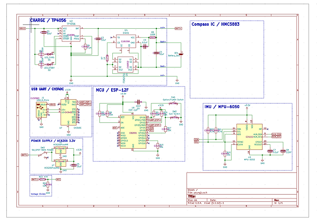Click the 'File: youngju.sch' title block entry

tap(197, 193)
